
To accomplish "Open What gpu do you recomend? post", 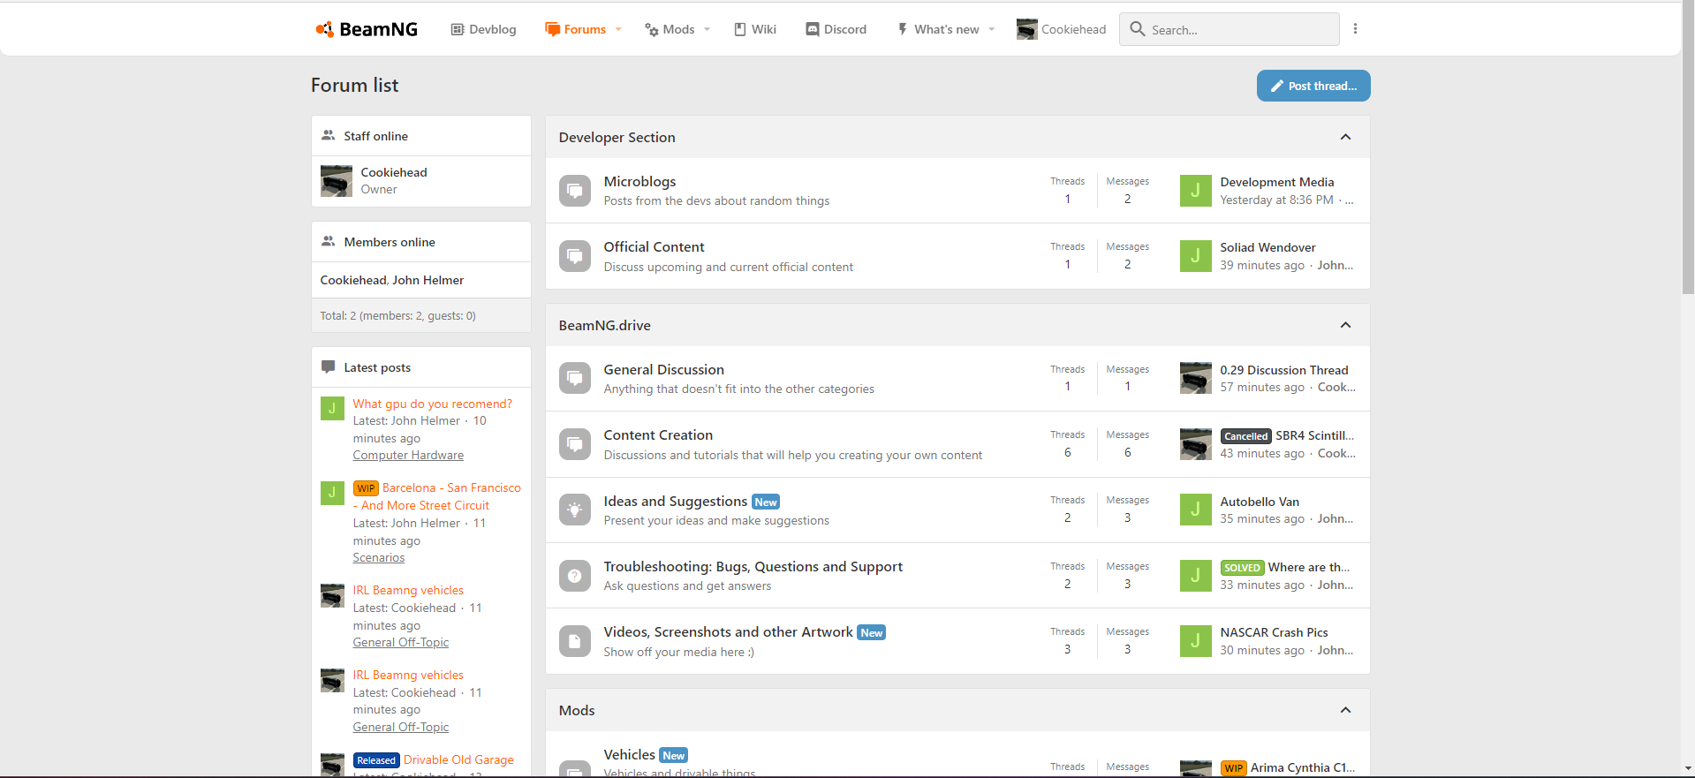I will [x=433, y=404].
